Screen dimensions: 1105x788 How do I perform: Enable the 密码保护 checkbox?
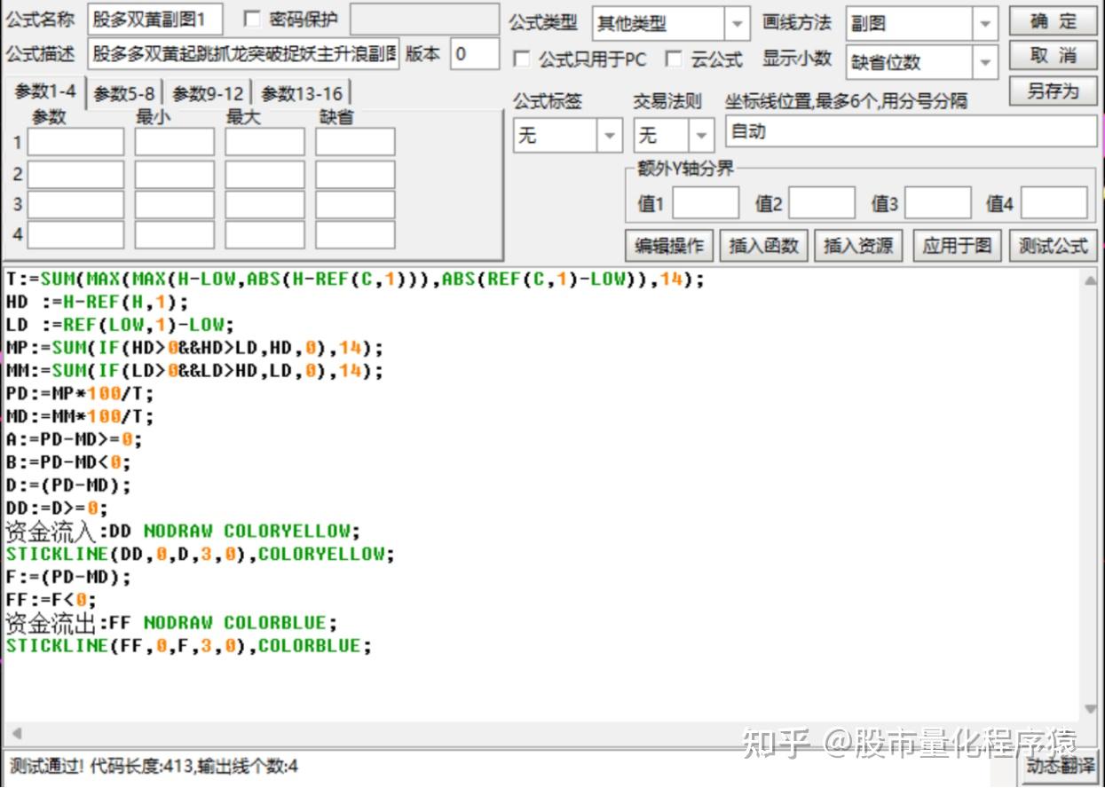[x=252, y=19]
